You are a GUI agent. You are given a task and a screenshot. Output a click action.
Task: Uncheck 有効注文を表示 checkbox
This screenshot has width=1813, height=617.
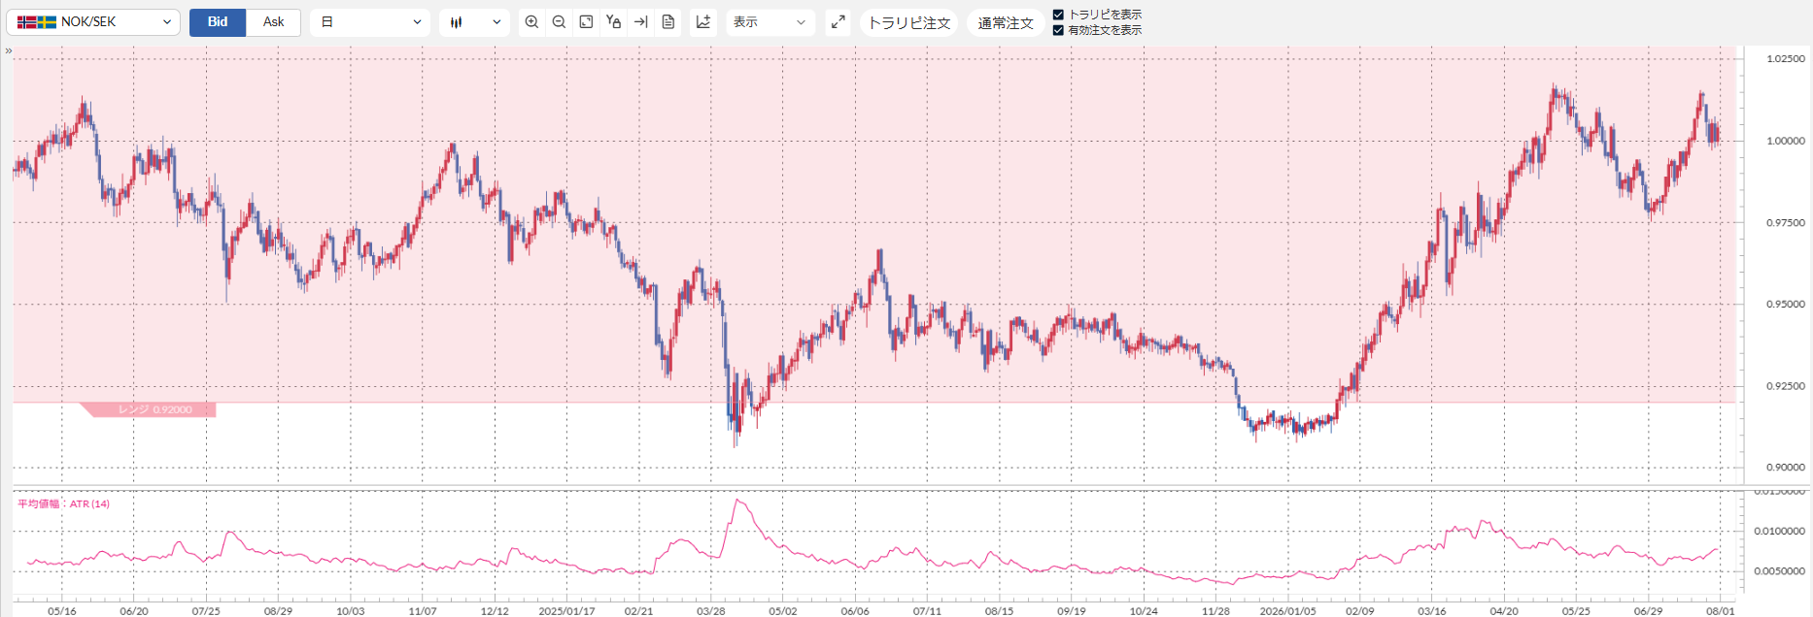click(x=1058, y=30)
